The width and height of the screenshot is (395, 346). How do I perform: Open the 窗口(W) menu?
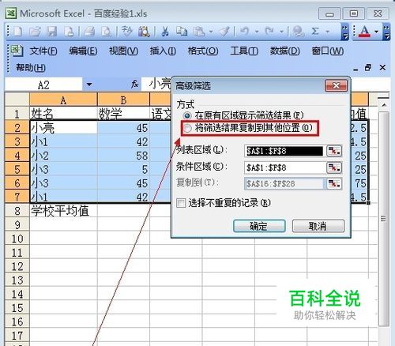[x=328, y=51]
